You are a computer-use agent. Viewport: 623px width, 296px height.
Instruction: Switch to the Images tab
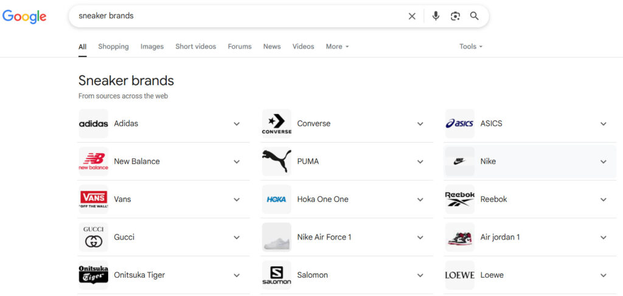[x=151, y=46]
